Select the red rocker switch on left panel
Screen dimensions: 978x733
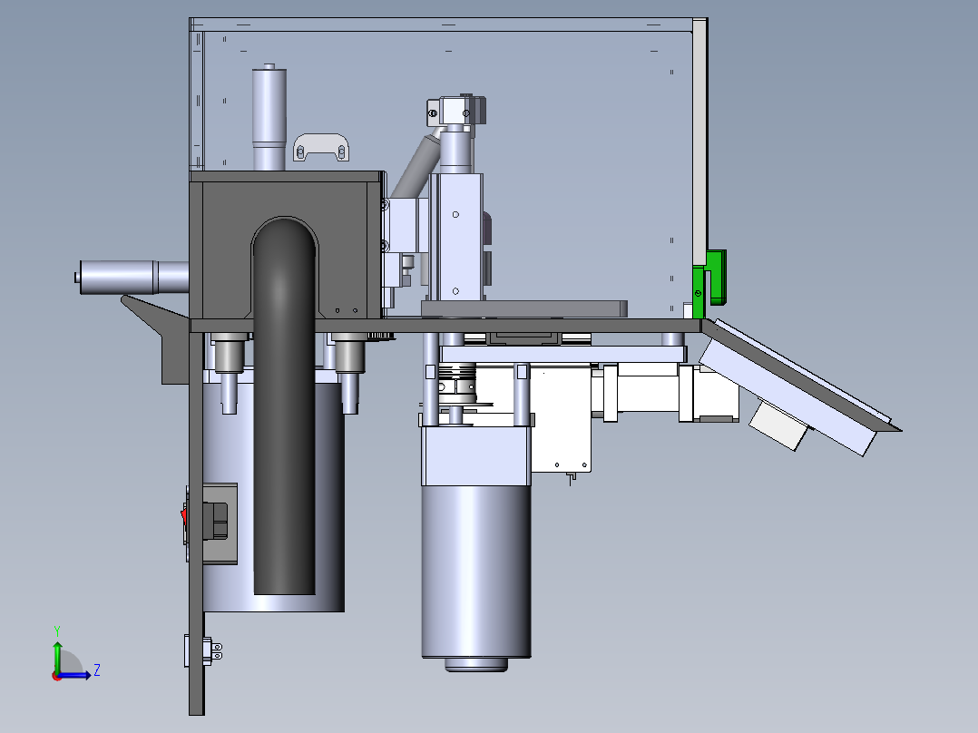(x=184, y=515)
